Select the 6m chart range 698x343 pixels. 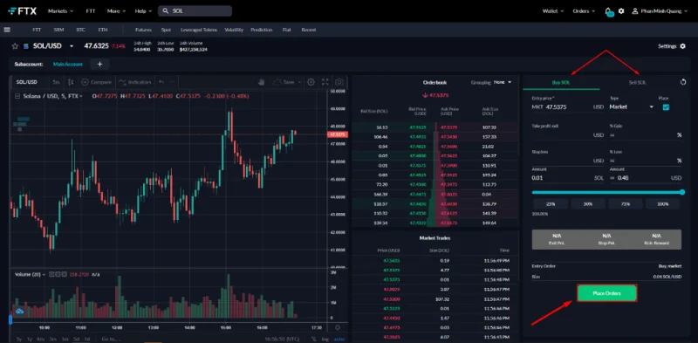tap(41, 339)
